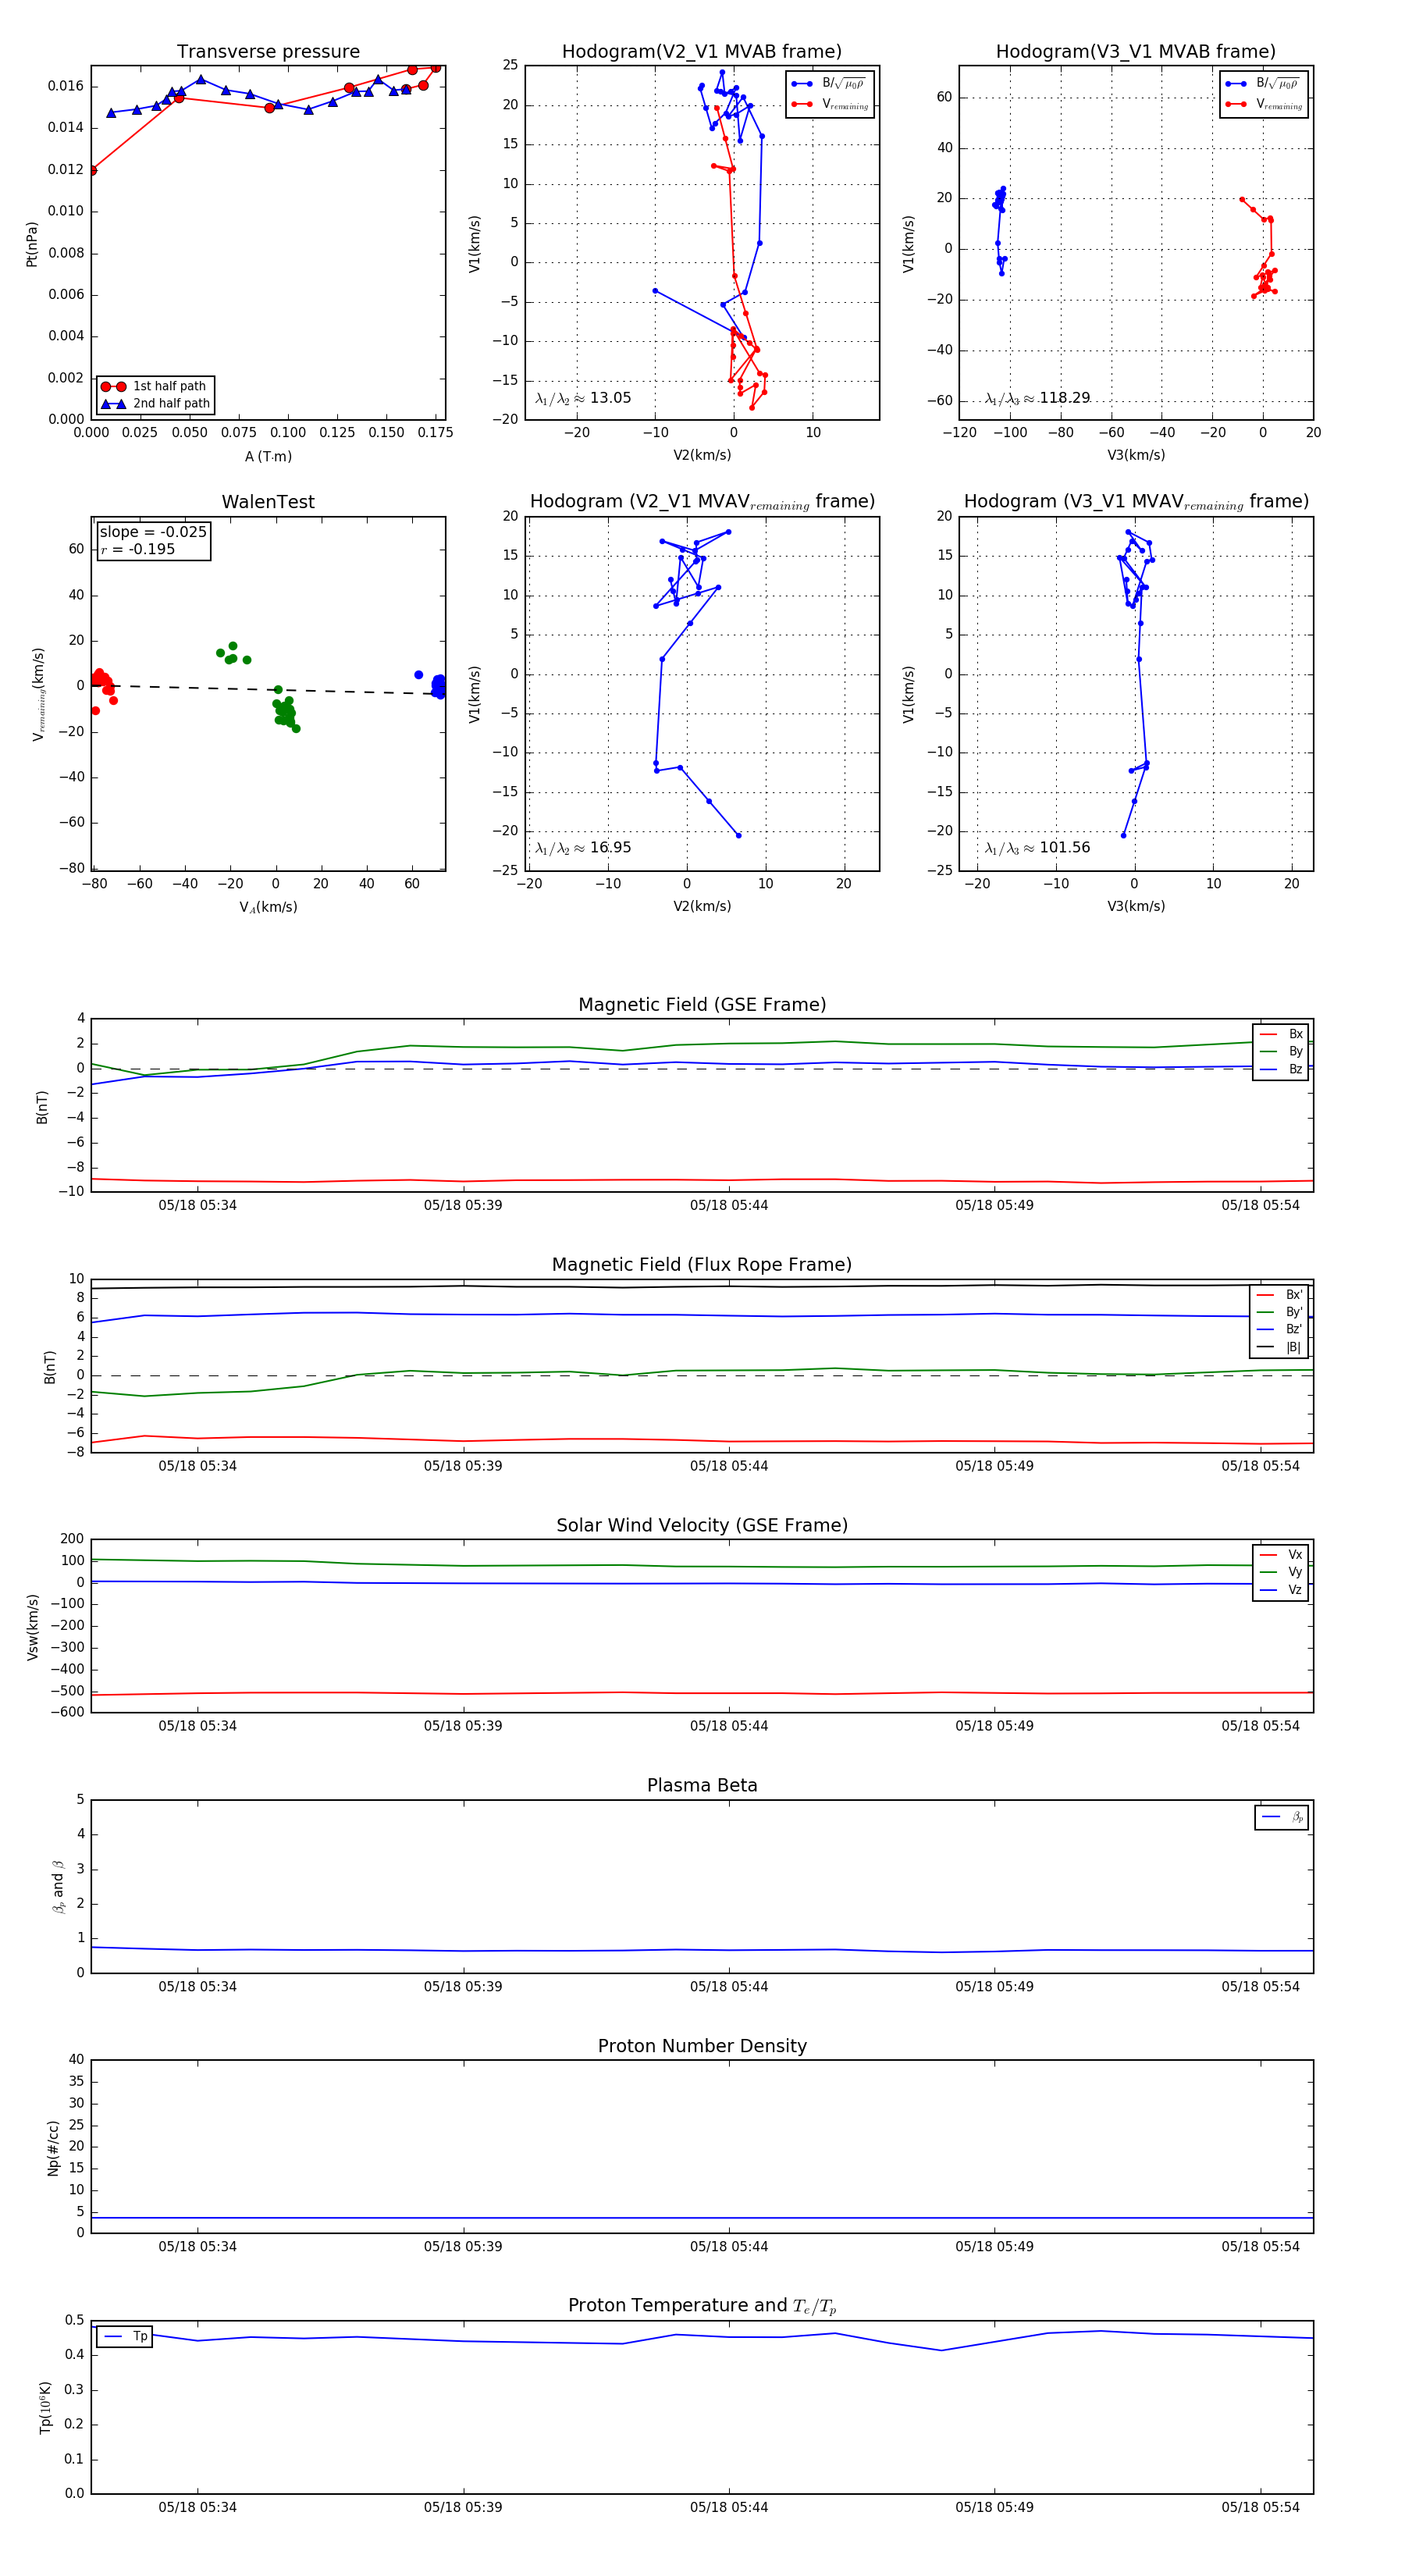Select By legend entry in GSE magnetic field plot
Image resolution: width=1405 pixels, height=2576 pixels.
pos(1281,1051)
